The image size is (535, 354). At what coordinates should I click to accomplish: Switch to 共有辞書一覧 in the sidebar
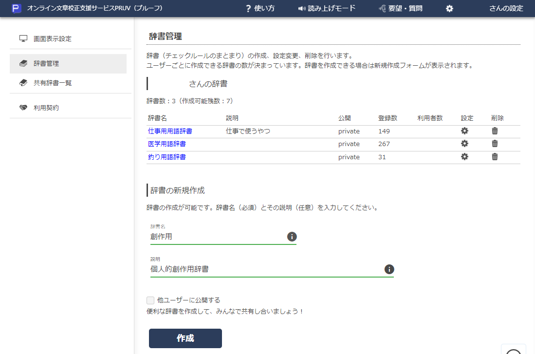[51, 82]
